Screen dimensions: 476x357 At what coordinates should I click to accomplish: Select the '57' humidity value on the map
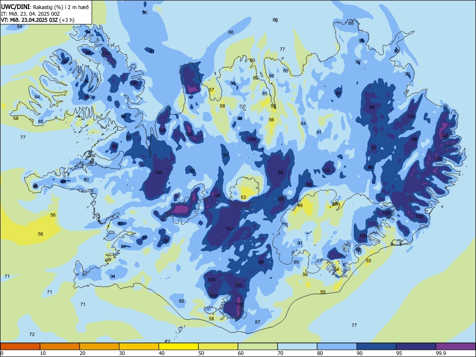(211, 90)
